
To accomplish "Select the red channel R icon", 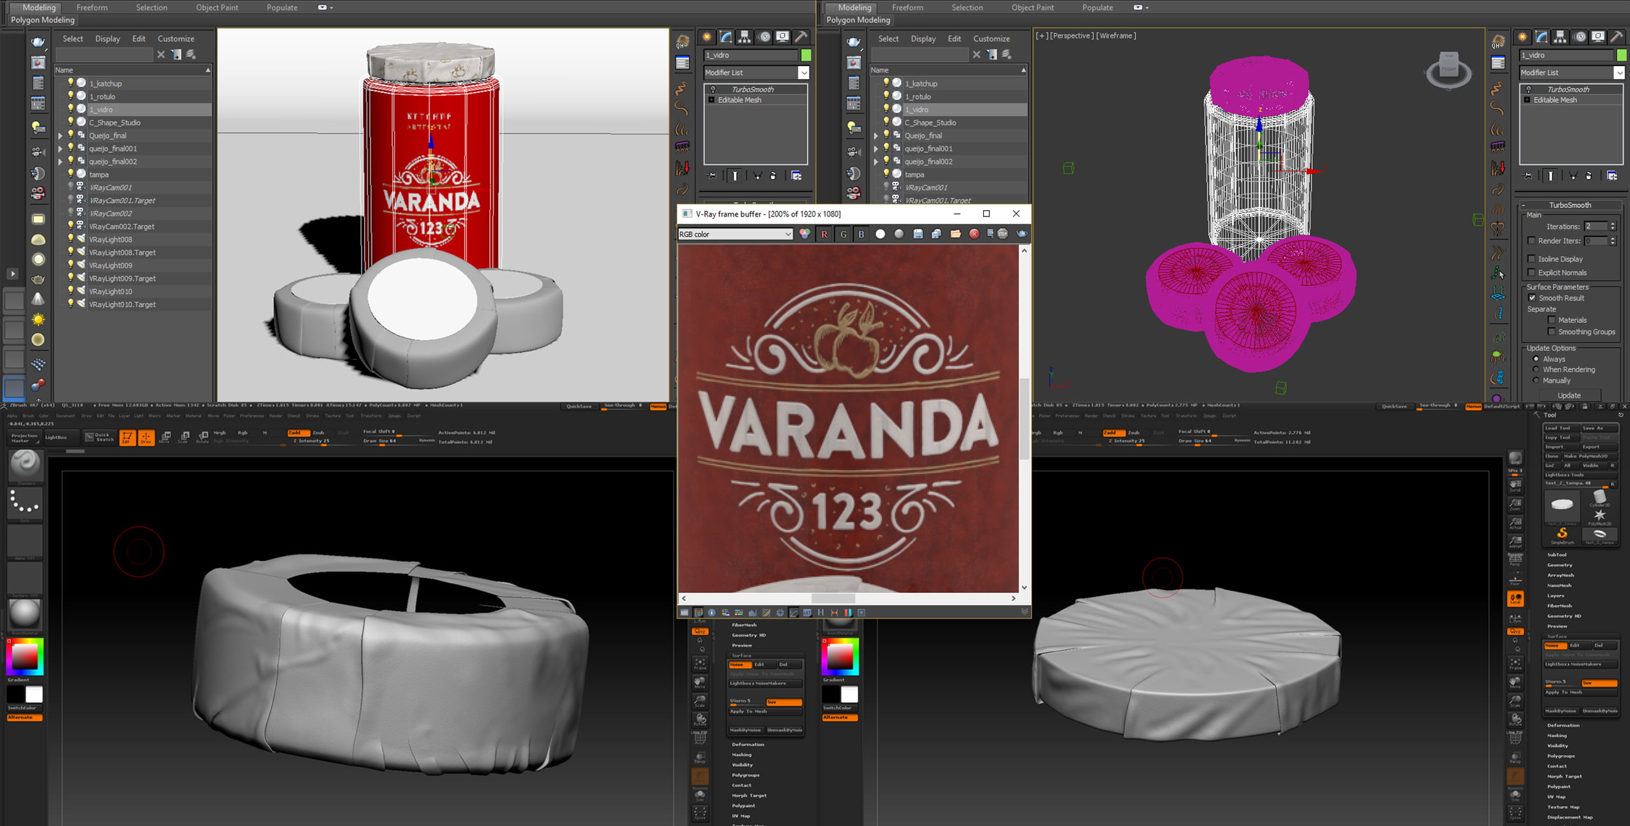I will click(825, 234).
